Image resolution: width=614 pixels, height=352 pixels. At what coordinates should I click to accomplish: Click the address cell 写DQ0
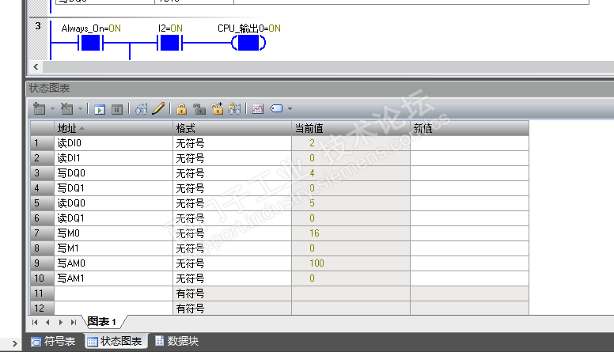pyautogui.click(x=113, y=173)
